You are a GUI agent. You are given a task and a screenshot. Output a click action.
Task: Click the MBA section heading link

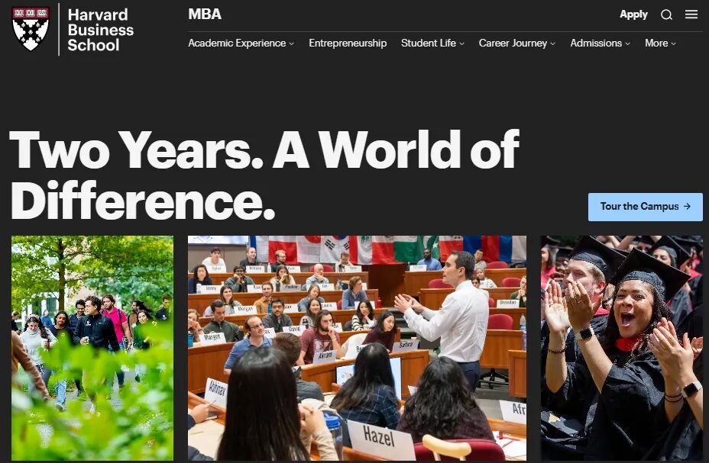point(205,14)
